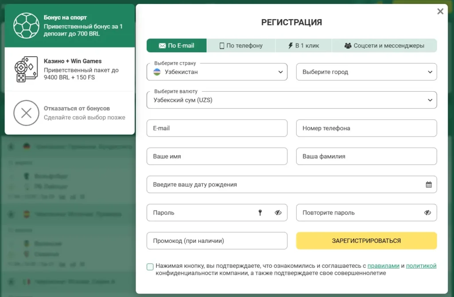Open the currency dropdown Узбекский сум (UZS)

[291, 100]
